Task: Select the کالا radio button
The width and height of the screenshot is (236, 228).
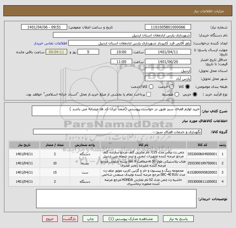Action: pos(188,87)
